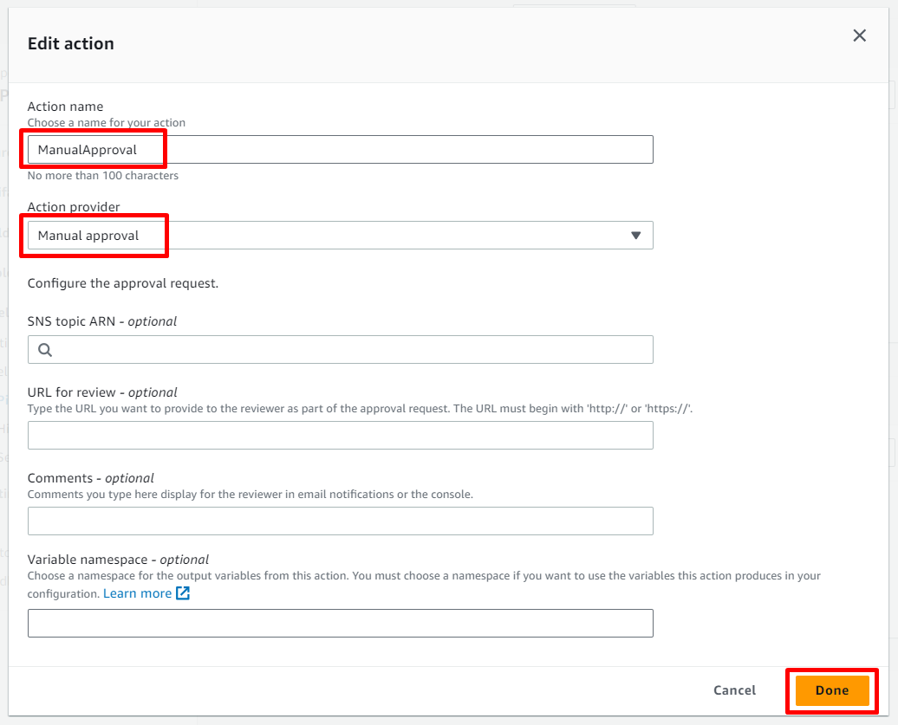The height and width of the screenshot is (725, 898).
Task: Click the 'Action provider' label text
Action: click(x=74, y=207)
